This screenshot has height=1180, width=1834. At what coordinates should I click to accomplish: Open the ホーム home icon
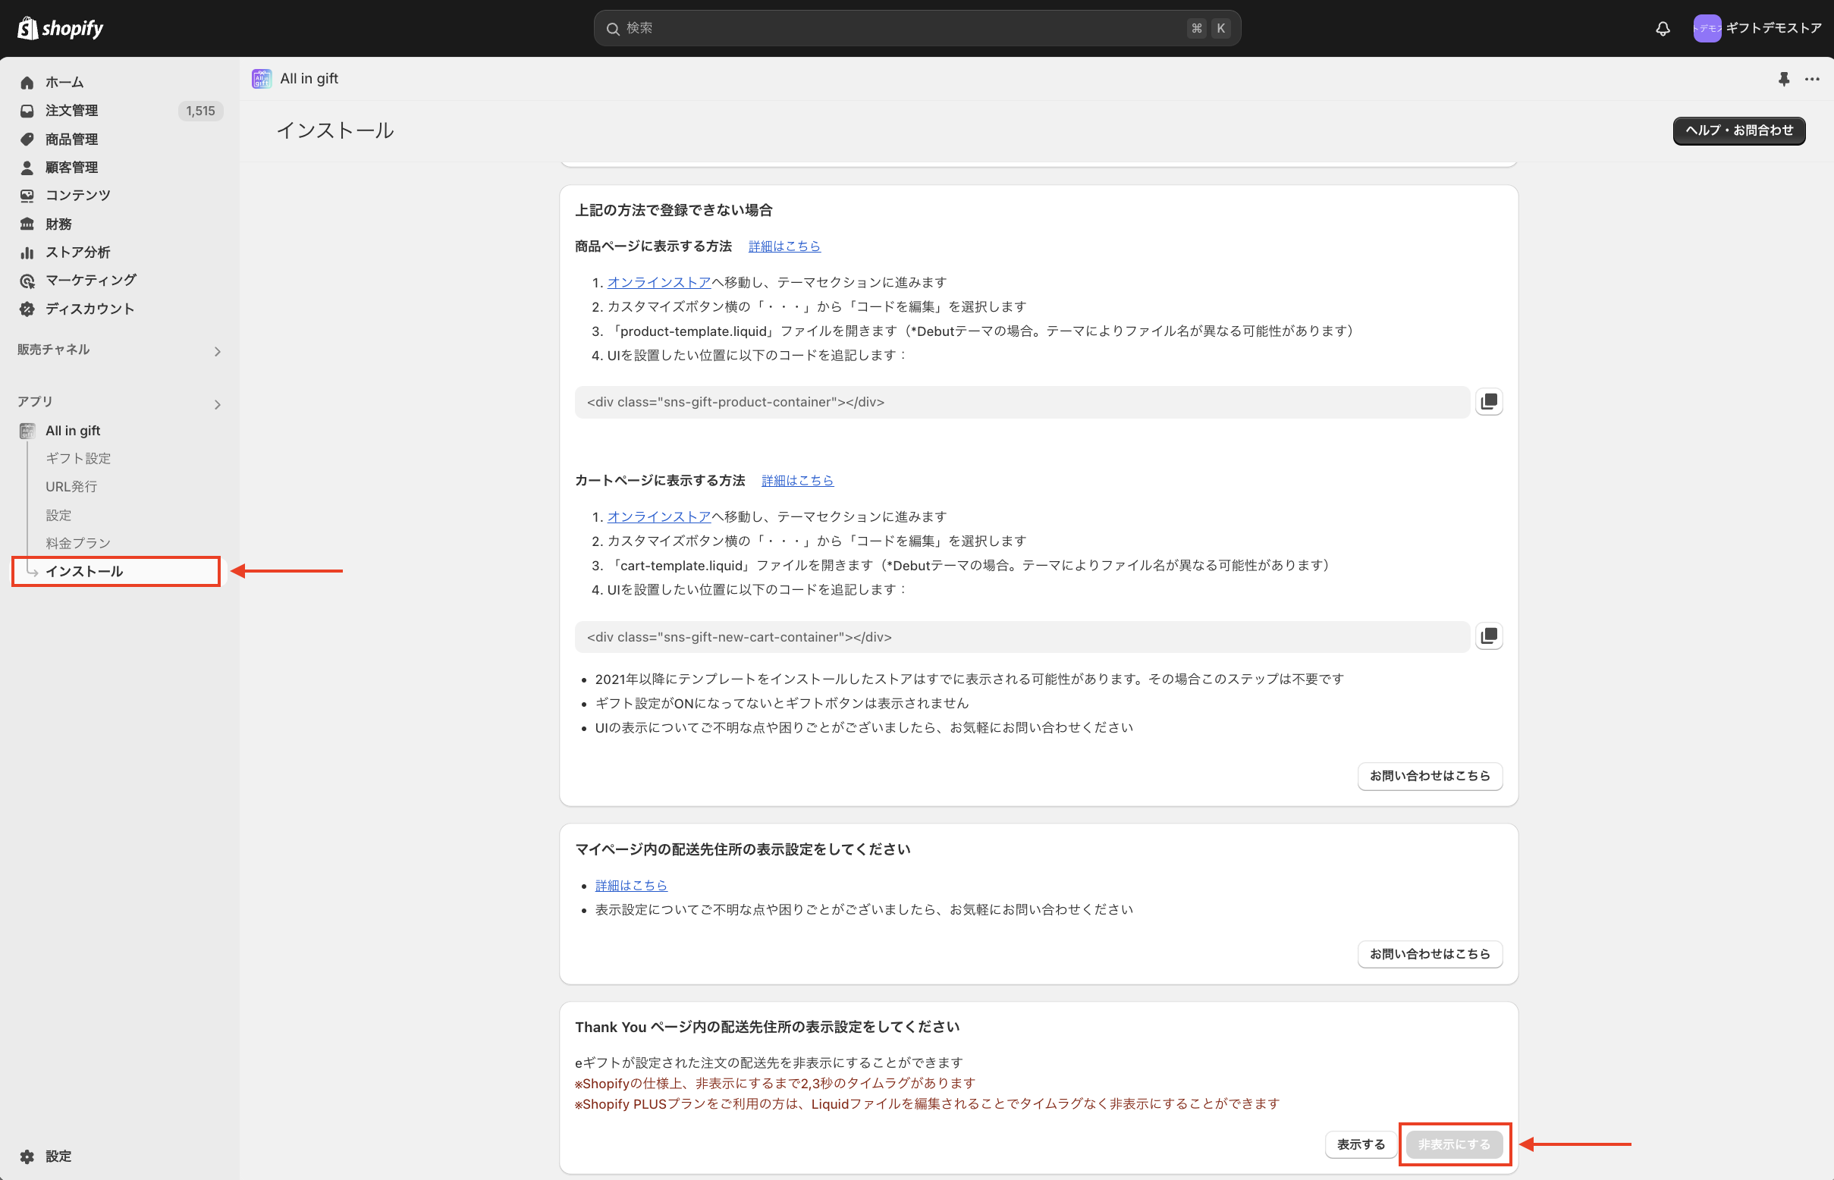(x=27, y=83)
